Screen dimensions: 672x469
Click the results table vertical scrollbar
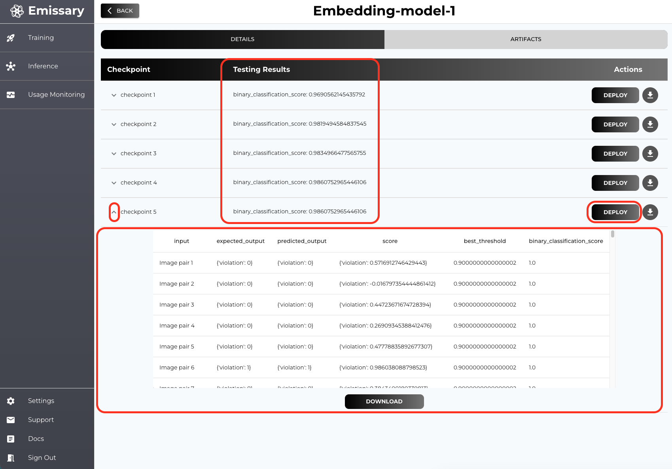pos(613,234)
